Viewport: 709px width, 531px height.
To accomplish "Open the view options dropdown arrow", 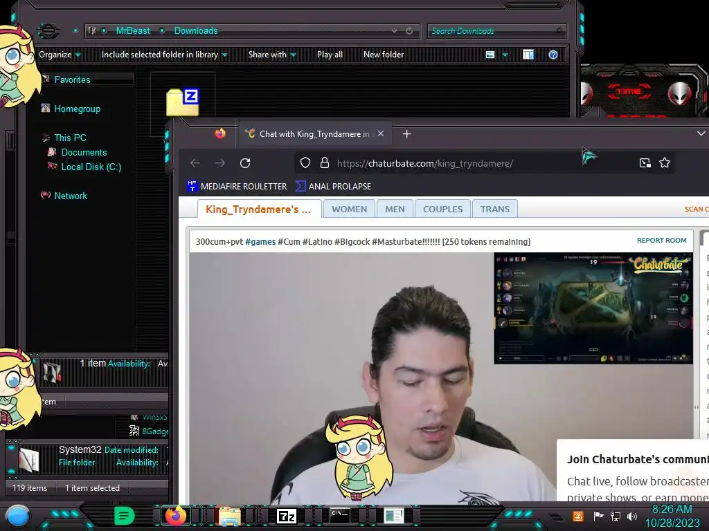I will tap(505, 55).
